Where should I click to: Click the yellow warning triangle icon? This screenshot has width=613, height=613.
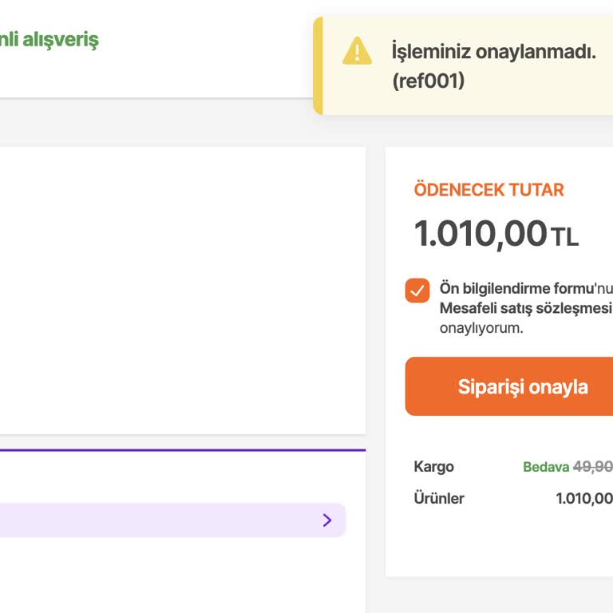tap(357, 52)
